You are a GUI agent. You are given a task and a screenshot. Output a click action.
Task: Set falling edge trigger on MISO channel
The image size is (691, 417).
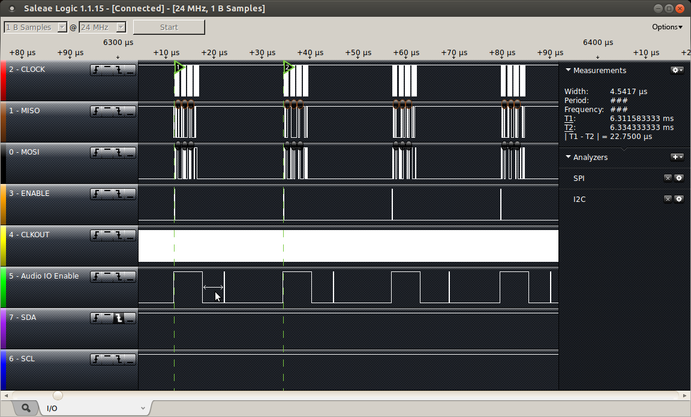coord(119,111)
